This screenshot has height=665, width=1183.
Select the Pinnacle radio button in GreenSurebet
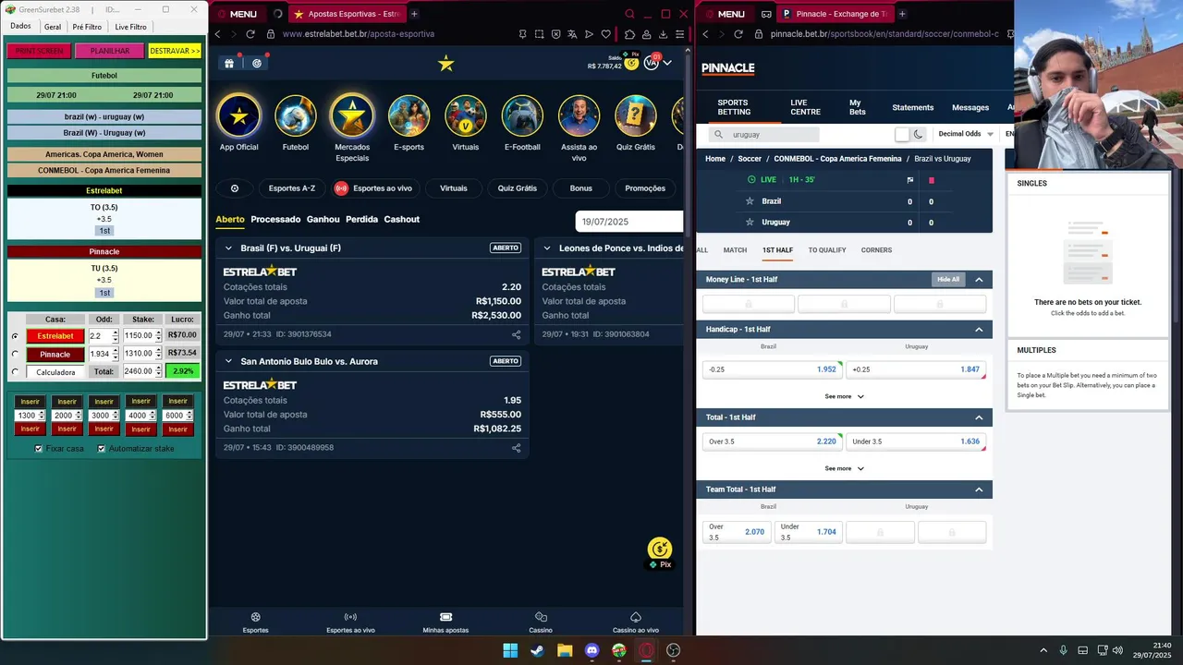click(x=15, y=354)
